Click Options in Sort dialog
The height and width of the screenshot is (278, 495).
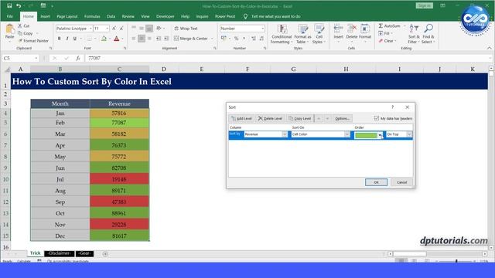pos(342,118)
